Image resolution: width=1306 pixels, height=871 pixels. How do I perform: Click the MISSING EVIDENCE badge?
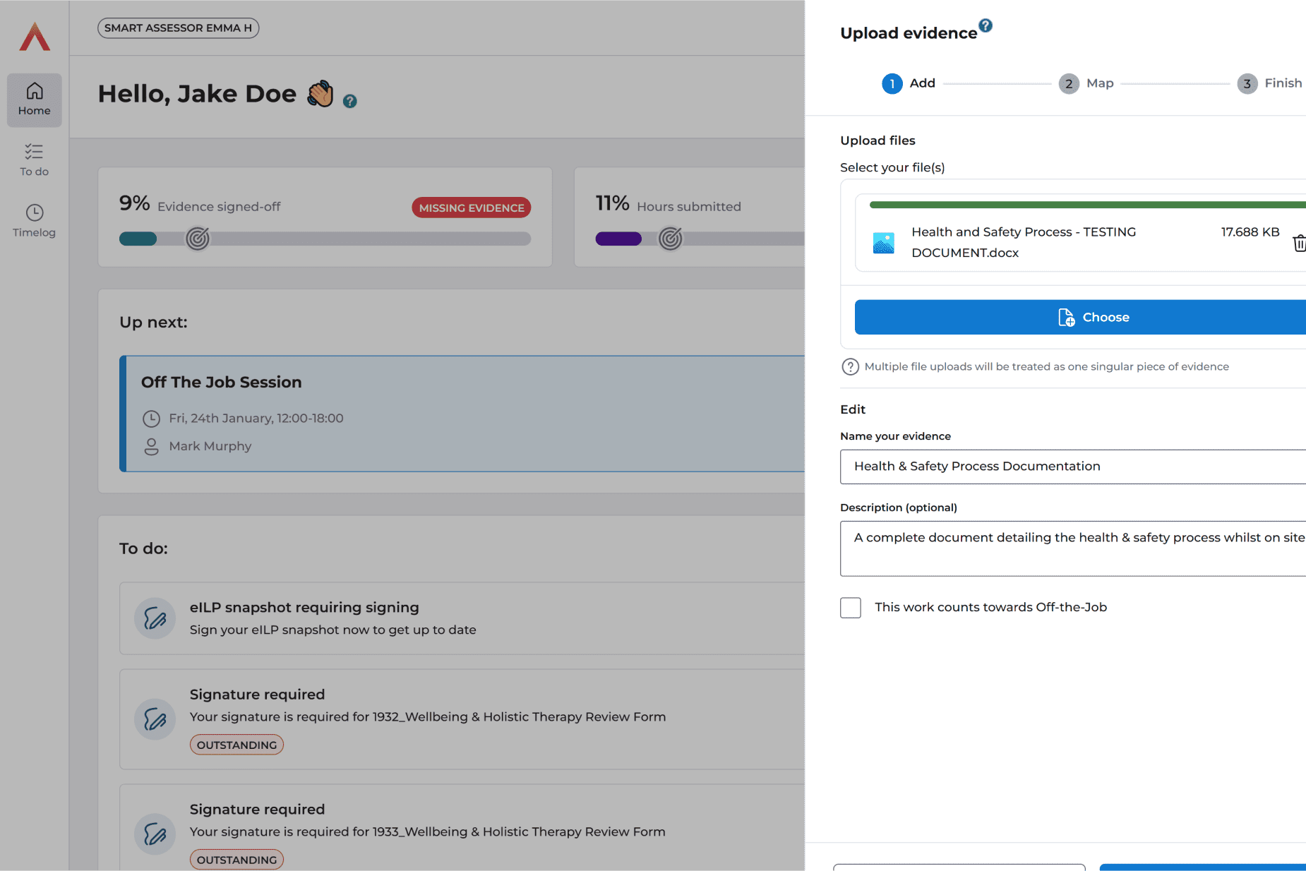point(471,208)
